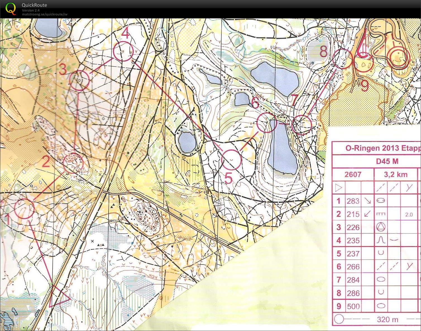Click the 2.0 height value in row 2
Image resolution: width=421 pixels, height=331 pixels.
click(409, 215)
